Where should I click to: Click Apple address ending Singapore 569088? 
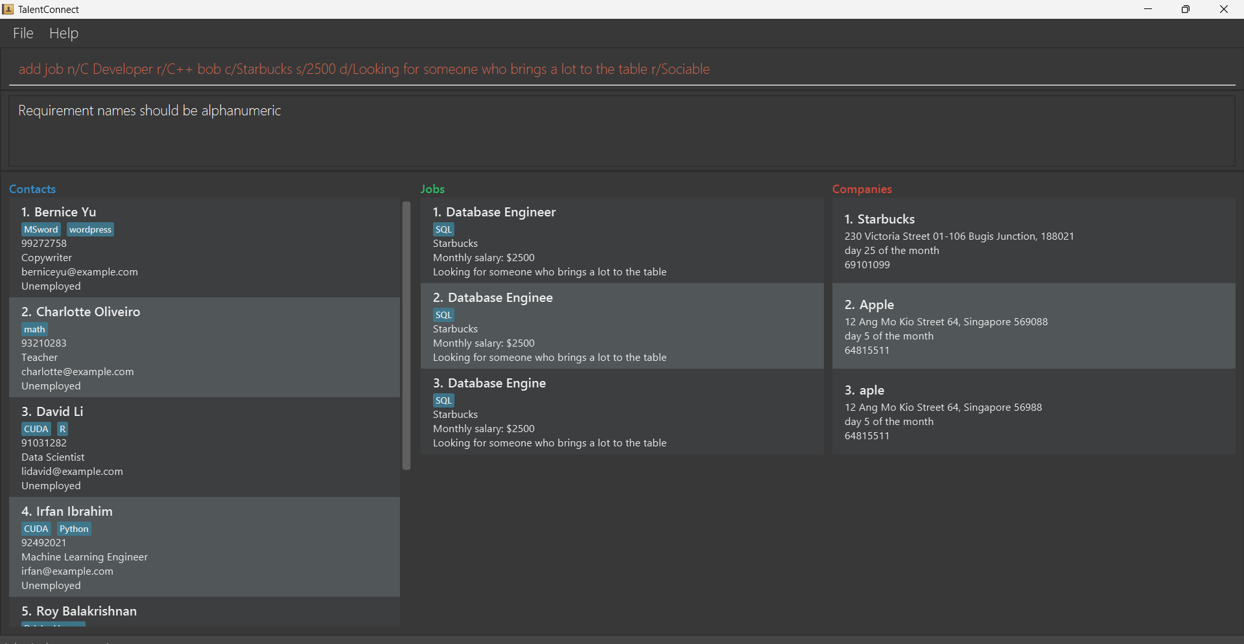946,322
